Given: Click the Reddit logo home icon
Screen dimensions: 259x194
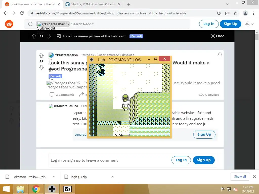Looking at the screenshot, I should click(x=9, y=24).
